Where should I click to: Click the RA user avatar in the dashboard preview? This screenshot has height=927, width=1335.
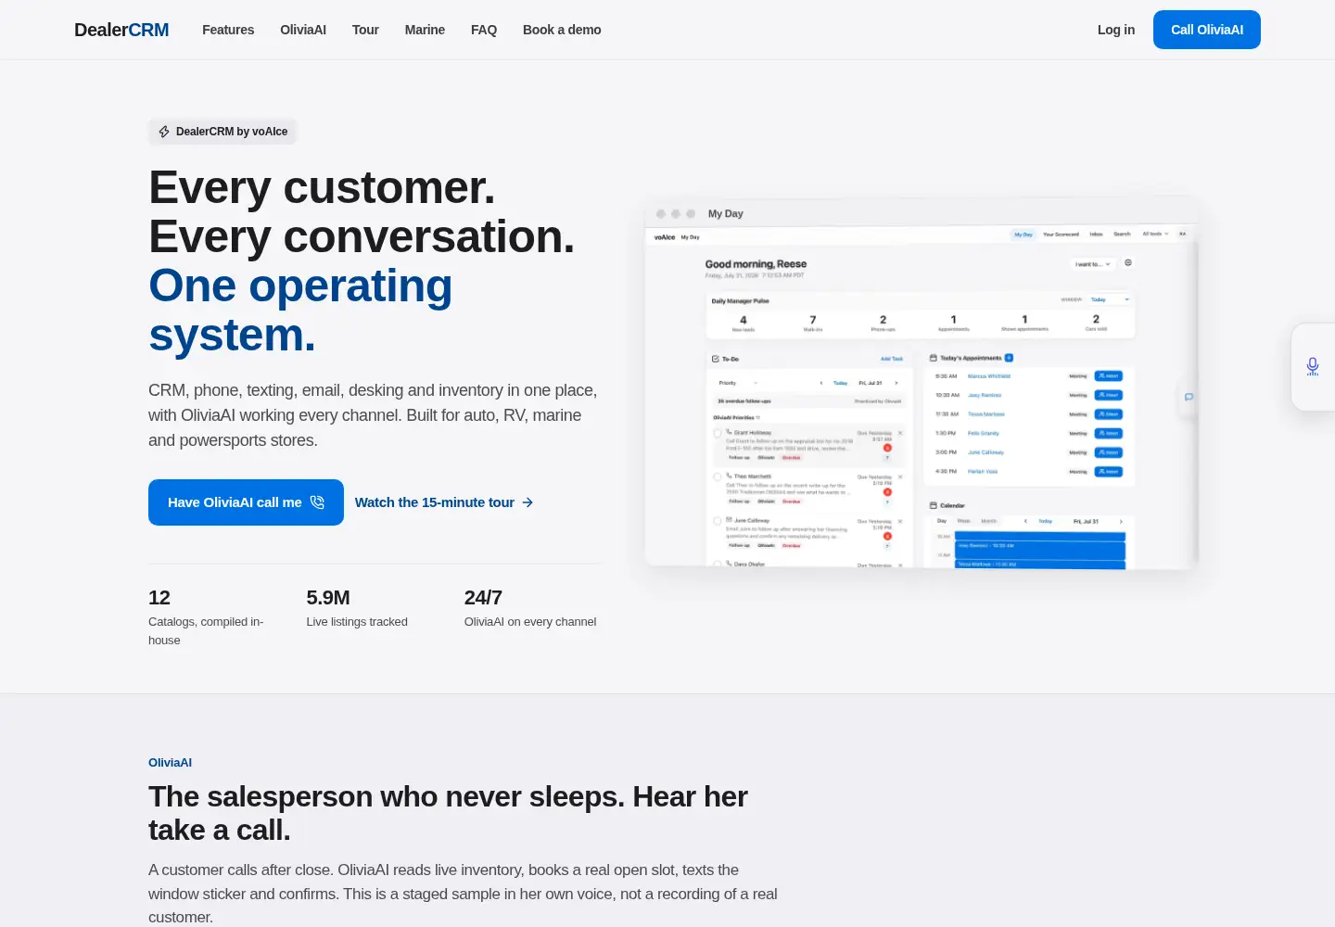(x=1182, y=235)
